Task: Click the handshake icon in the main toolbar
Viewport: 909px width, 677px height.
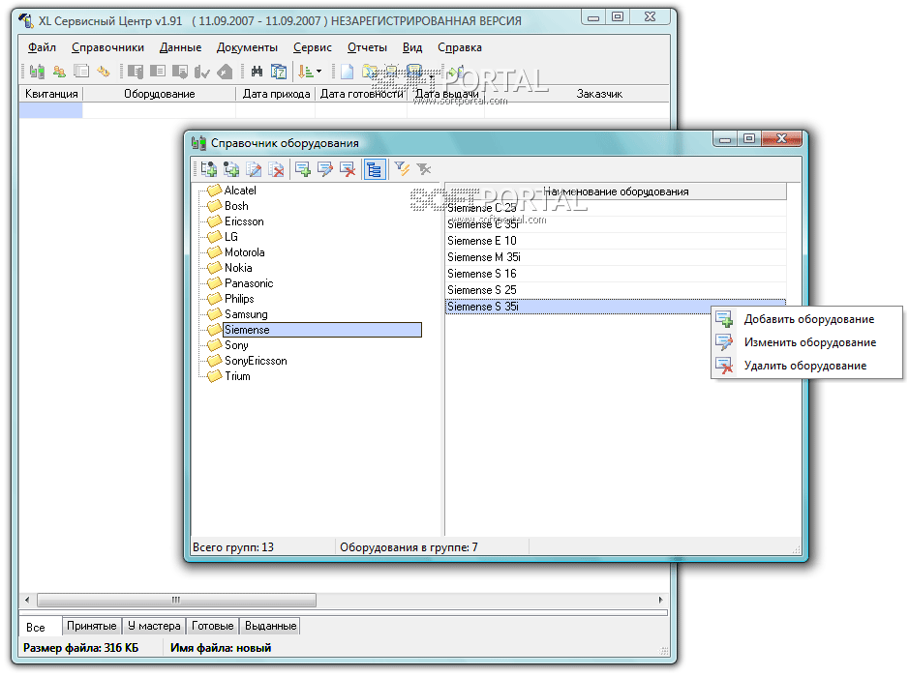Action: point(104,72)
